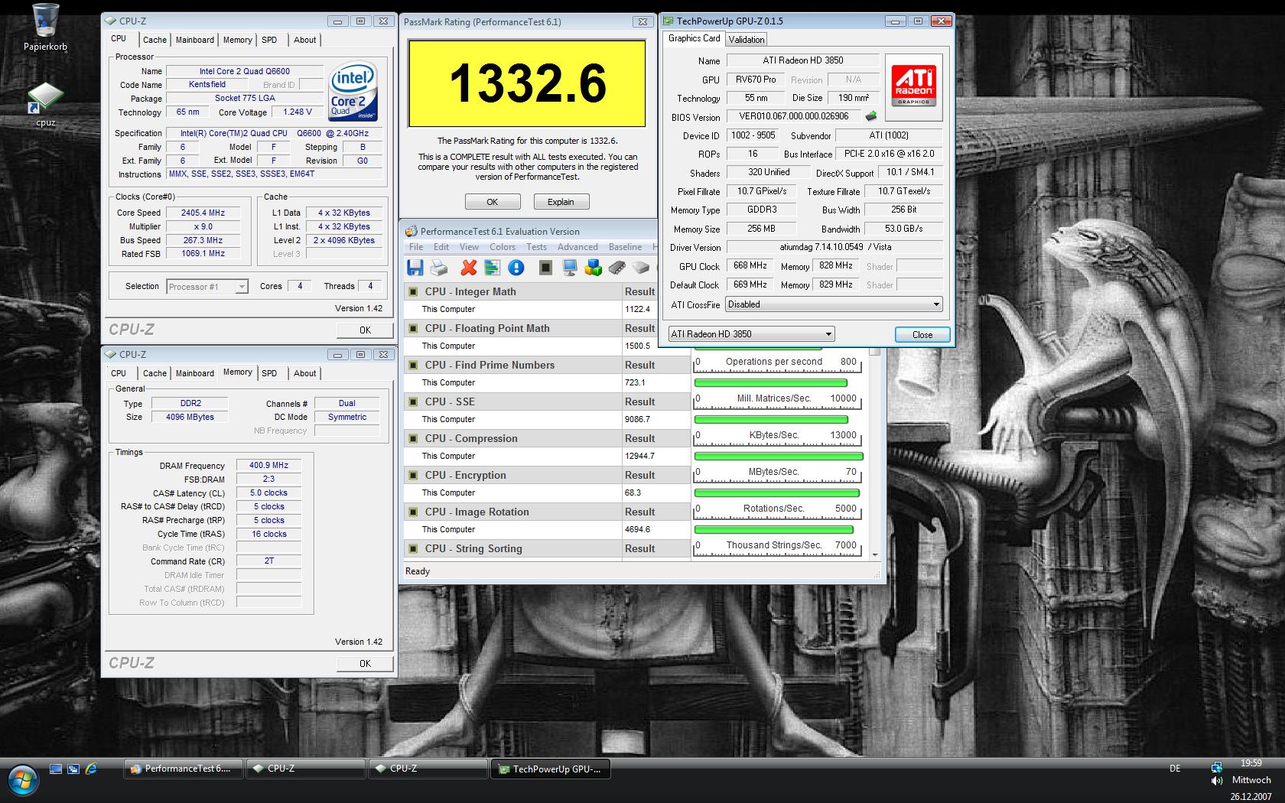Screen dimensions: 1285x803
Task: Click the blue exclamation info icon in toolbar
Action: [x=516, y=267]
